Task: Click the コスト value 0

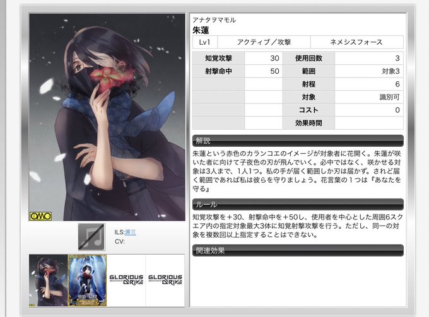Action: [x=369, y=110]
